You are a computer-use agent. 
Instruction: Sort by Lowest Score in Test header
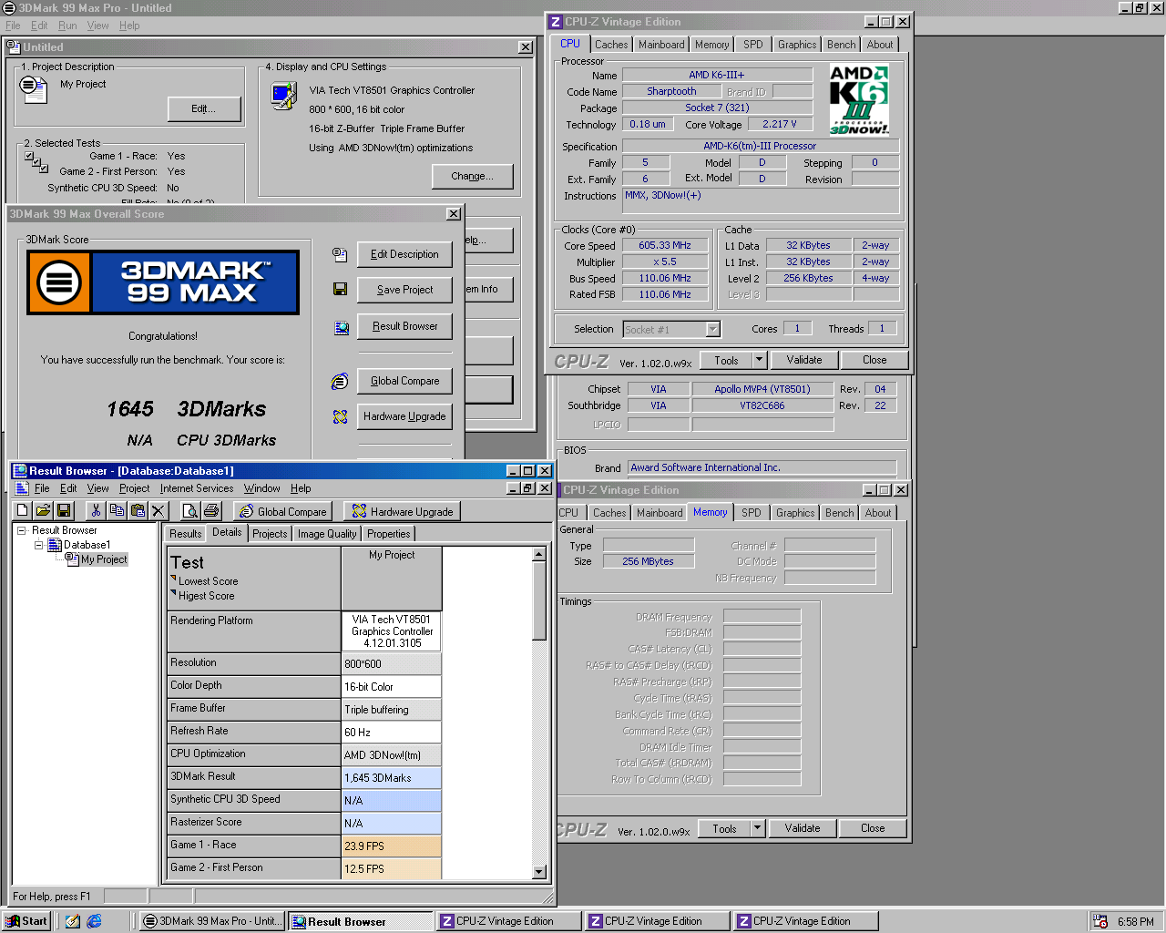208,581
